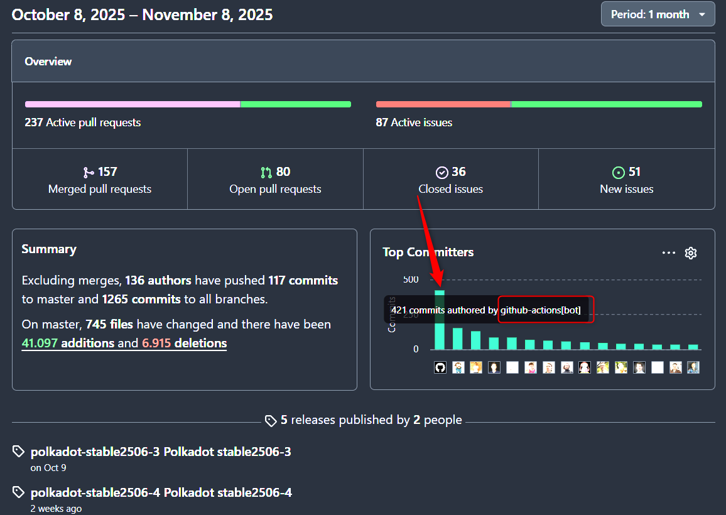Click the tag icon beside polkadot-stable2506-4

[19, 492]
